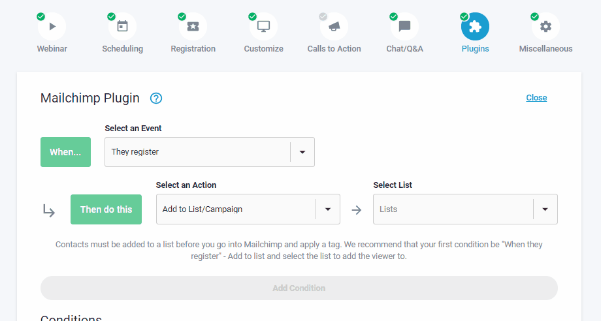The image size is (601, 321).
Task: Open the Registration ticket icon
Action: (193, 26)
